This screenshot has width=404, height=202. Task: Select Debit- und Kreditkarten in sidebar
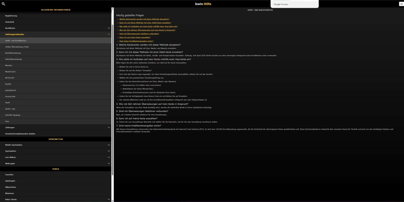55,41
